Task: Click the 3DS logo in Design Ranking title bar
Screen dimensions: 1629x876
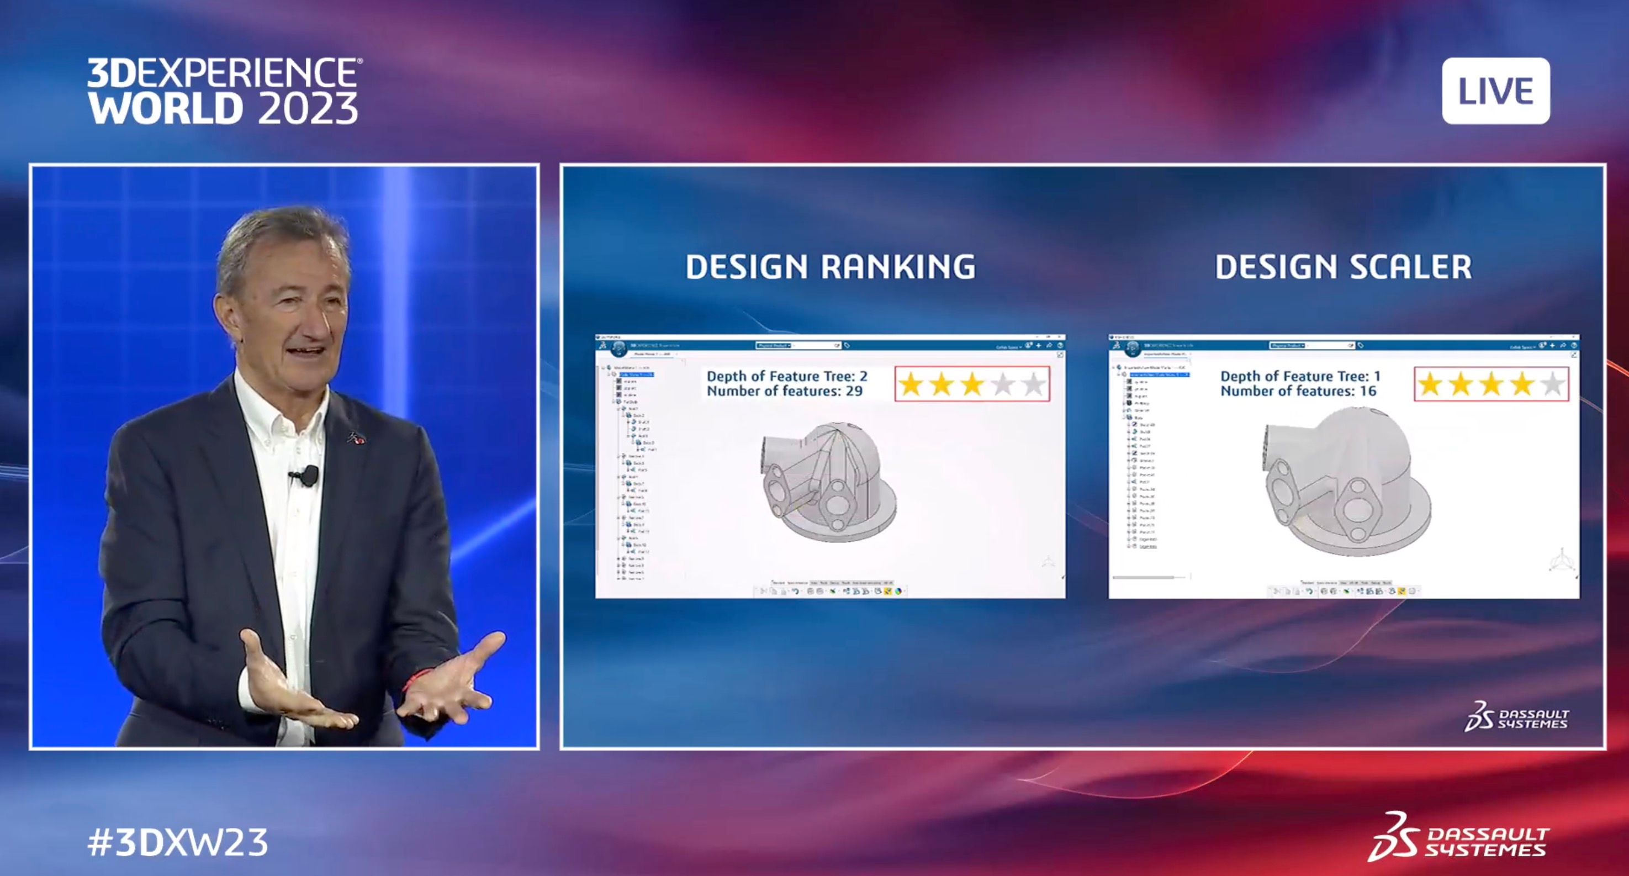Action: tap(602, 345)
